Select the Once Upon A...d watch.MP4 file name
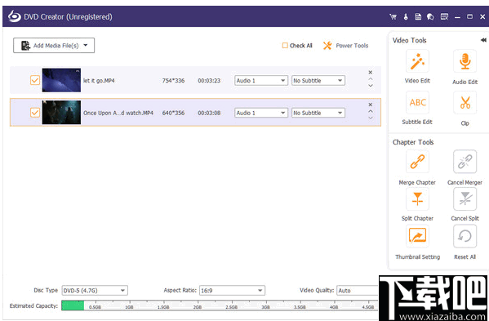The width and height of the screenshot is (489, 321). 118,113
